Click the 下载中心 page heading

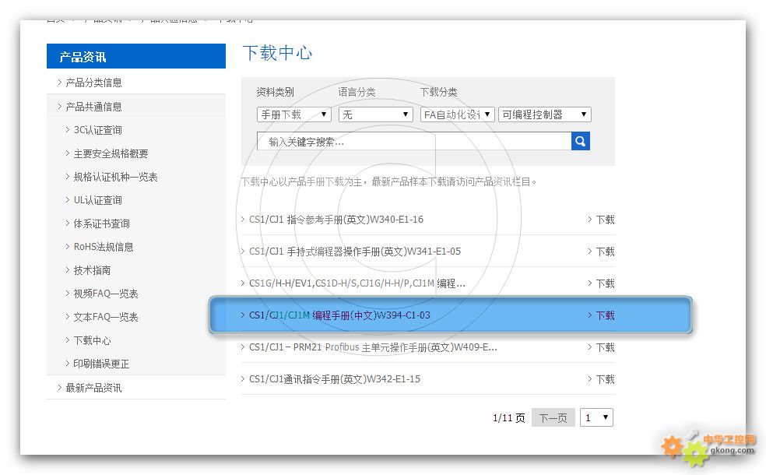(x=277, y=53)
